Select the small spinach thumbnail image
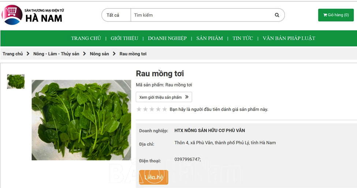 (x=16, y=81)
